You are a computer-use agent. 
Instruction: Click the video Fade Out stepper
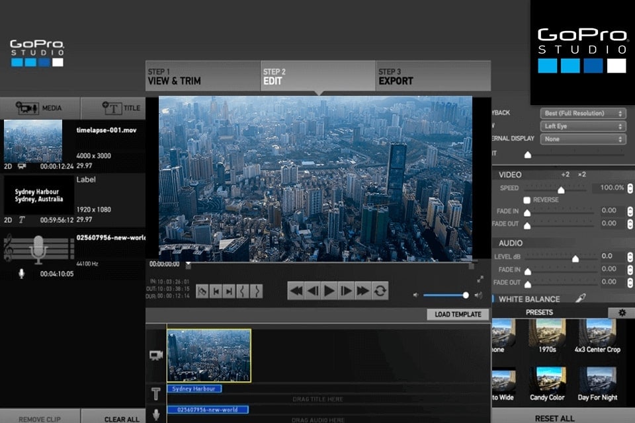[x=630, y=224]
